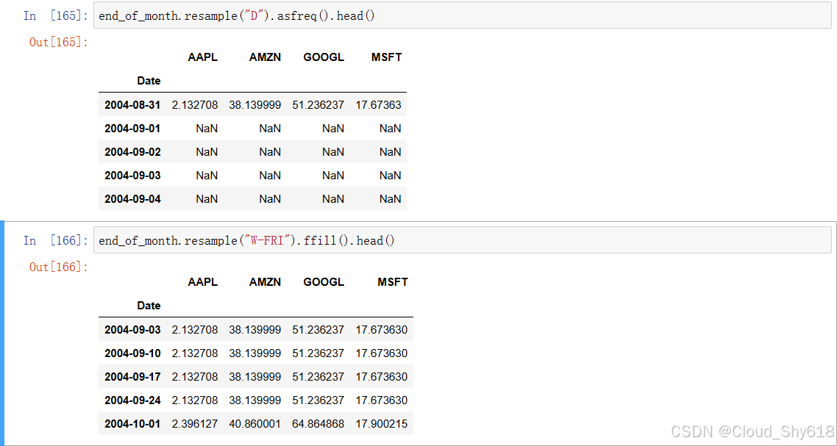Screen dimensions: 837x446
Task: Click value 64.864868 in second table
Action: pos(318,424)
